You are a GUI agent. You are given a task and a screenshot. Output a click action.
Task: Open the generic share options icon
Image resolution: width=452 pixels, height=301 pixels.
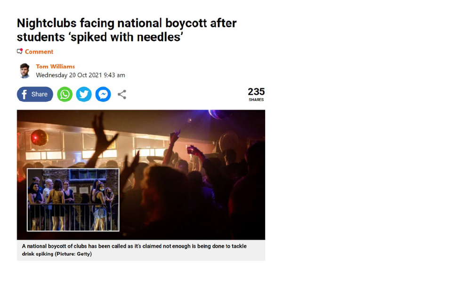pyautogui.click(x=122, y=94)
